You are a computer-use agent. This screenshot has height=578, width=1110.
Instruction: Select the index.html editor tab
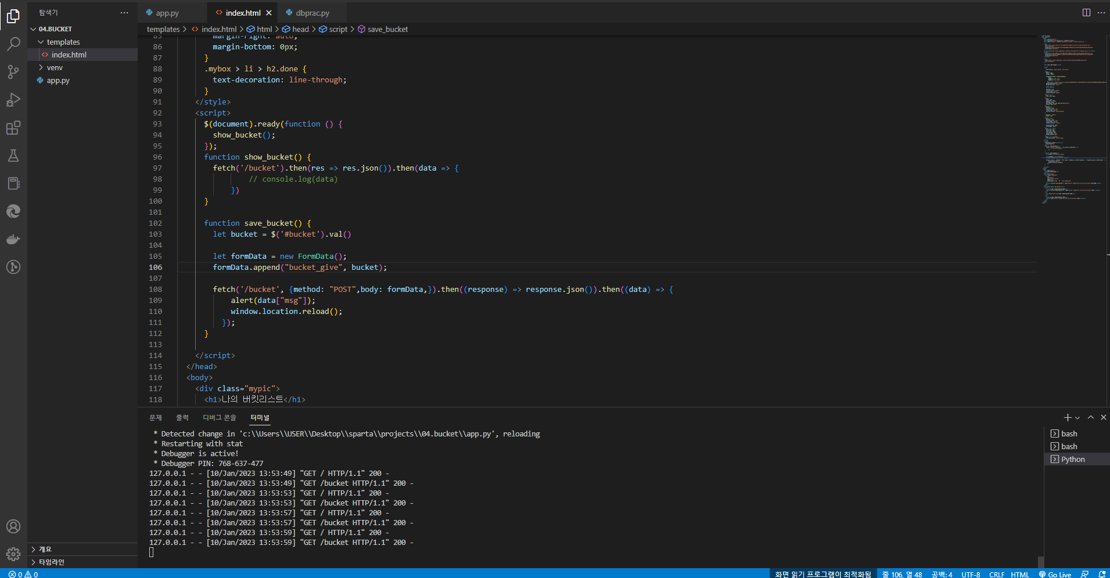(243, 13)
